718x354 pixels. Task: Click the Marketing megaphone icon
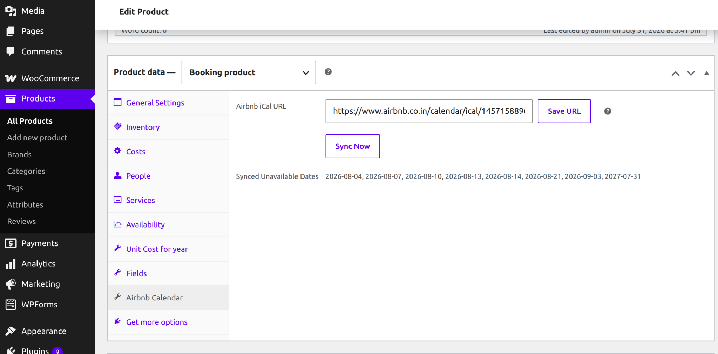(x=11, y=284)
